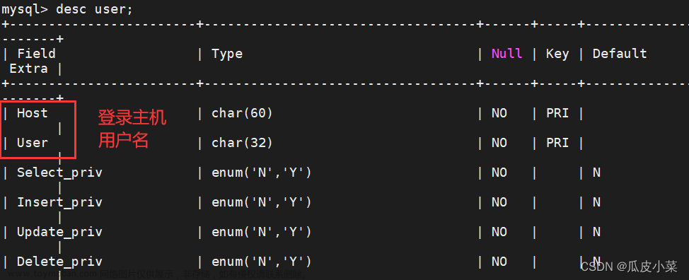Click PRI key value in Host row
Screen dimensions: 689x280
(x=557, y=113)
